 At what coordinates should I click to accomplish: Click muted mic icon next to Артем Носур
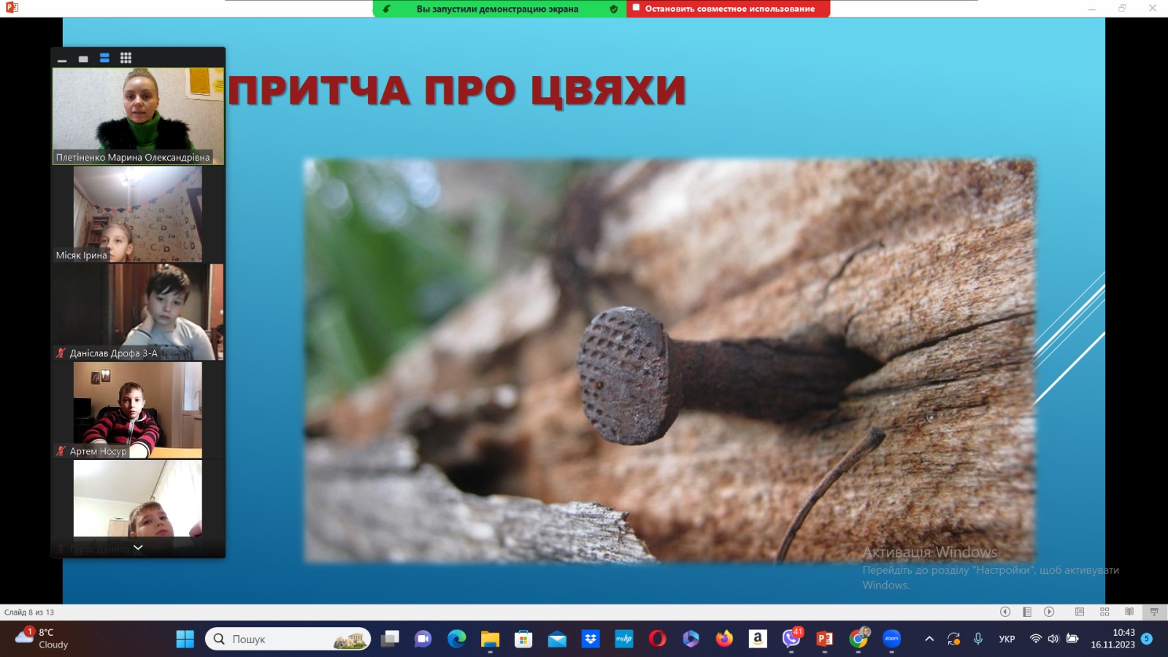(x=61, y=450)
